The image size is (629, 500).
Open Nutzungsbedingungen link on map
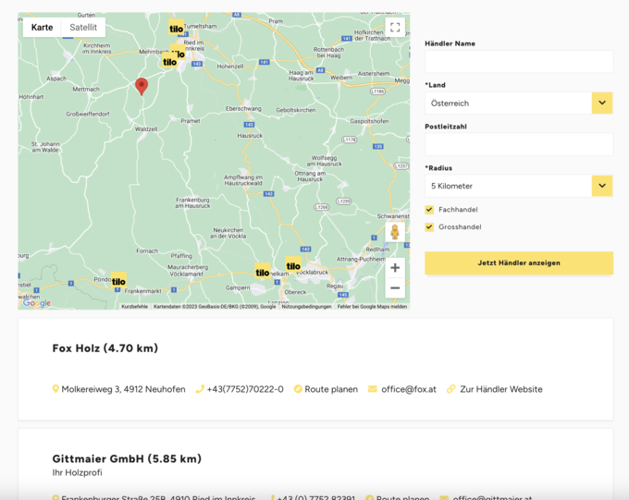coord(306,306)
